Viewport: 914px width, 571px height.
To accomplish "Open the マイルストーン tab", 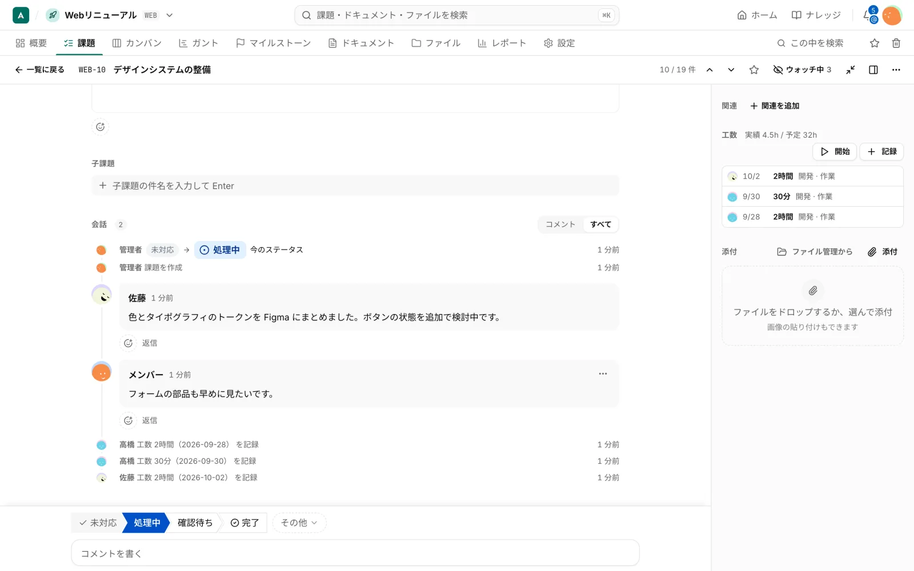I will 274,43.
